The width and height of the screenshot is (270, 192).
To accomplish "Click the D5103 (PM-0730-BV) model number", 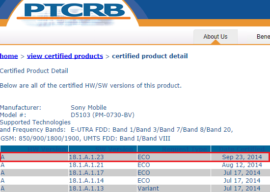I will 103,115.
